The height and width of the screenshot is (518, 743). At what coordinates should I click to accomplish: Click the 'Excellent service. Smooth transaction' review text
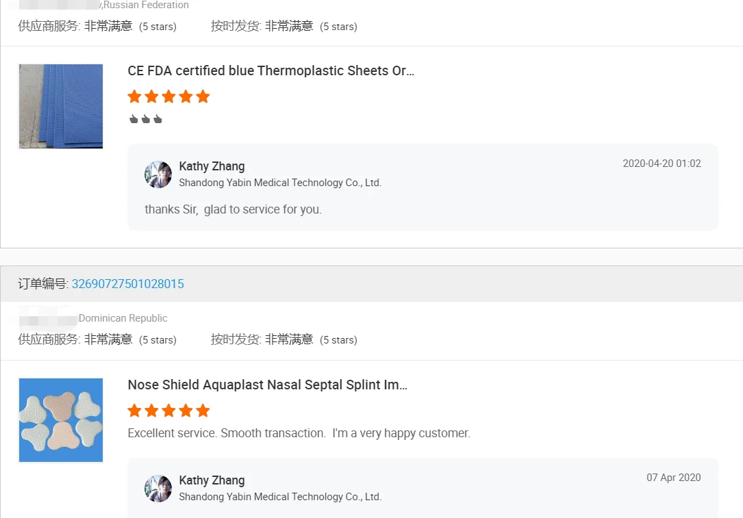click(299, 433)
